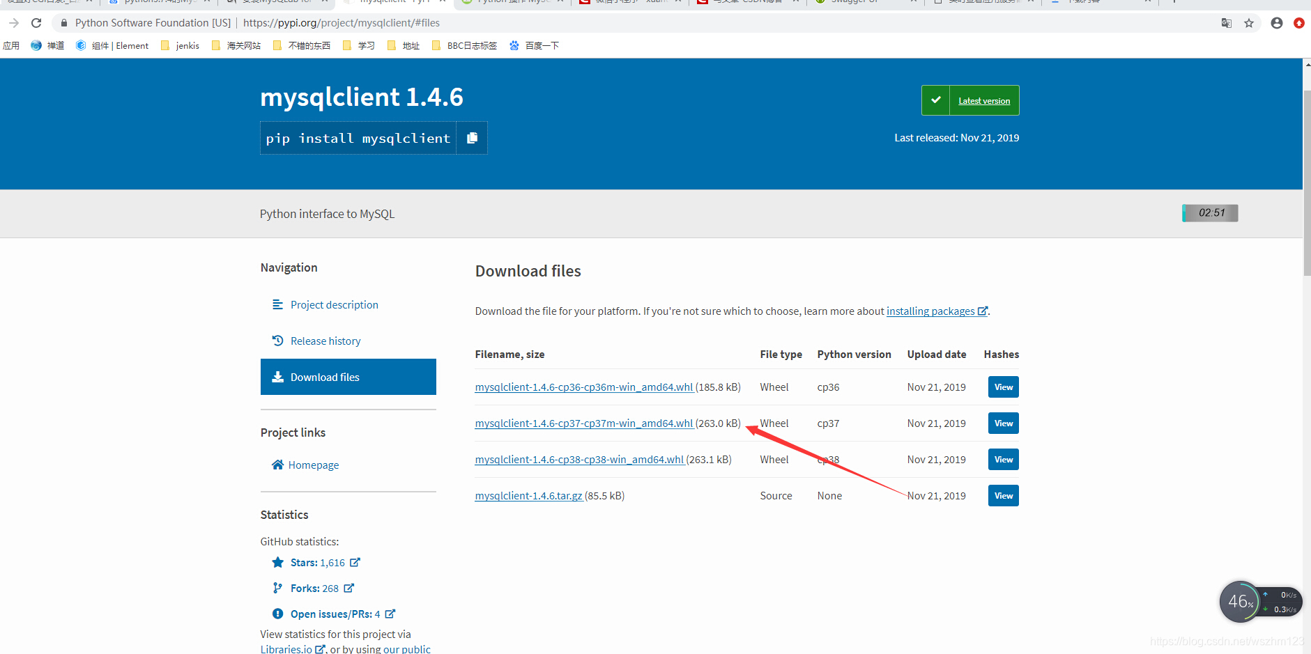
Task: View hashes for cp38 wheel
Action: coord(1004,459)
